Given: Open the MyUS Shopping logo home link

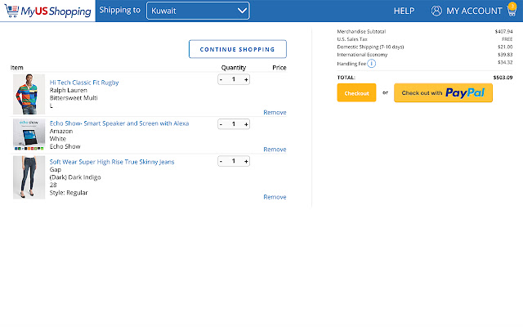Looking at the screenshot, I should pos(47,11).
